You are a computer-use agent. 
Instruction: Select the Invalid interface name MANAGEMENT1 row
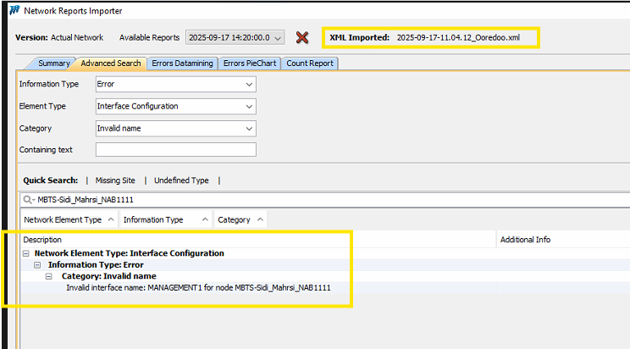197,288
